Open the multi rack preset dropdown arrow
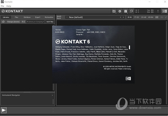 click(67, 17)
